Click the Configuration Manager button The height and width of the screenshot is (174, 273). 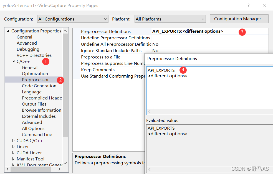(239, 19)
